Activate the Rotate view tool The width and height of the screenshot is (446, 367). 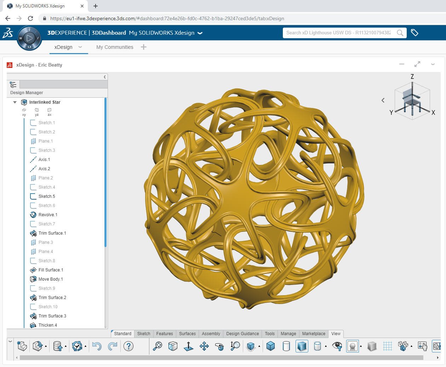[220, 346]
